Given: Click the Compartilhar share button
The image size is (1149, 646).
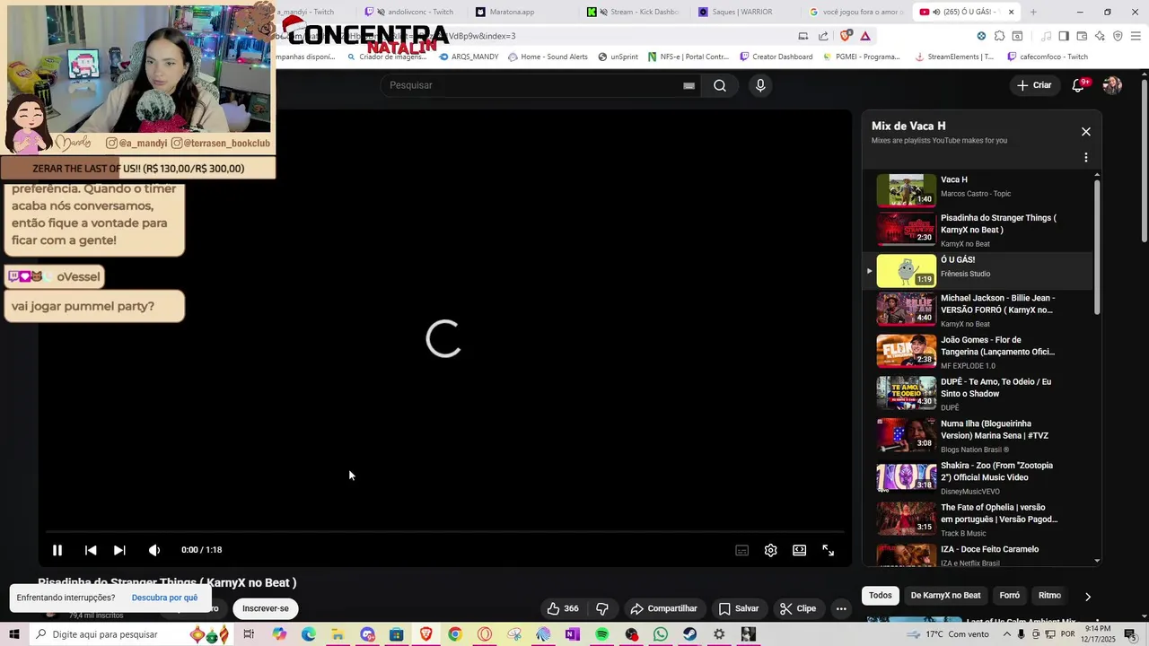Looking at the screenshot, I should [x=664, y=608].
